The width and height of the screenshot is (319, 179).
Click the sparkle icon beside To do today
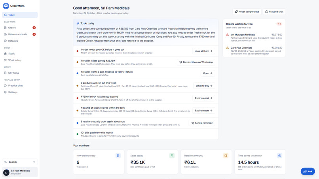click(x=78, y=23)
